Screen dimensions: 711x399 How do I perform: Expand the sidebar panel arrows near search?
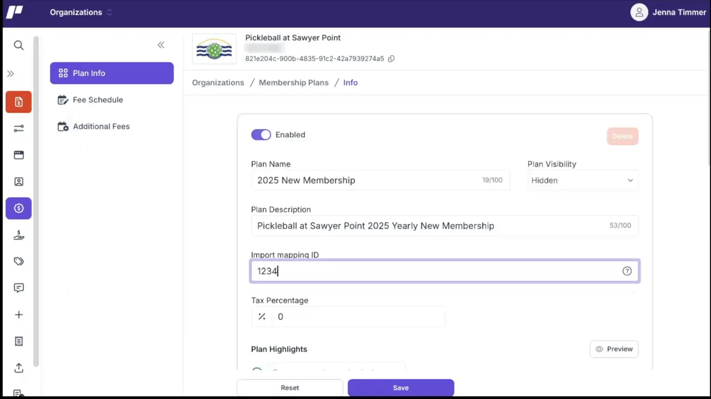(x=10, y=73)
